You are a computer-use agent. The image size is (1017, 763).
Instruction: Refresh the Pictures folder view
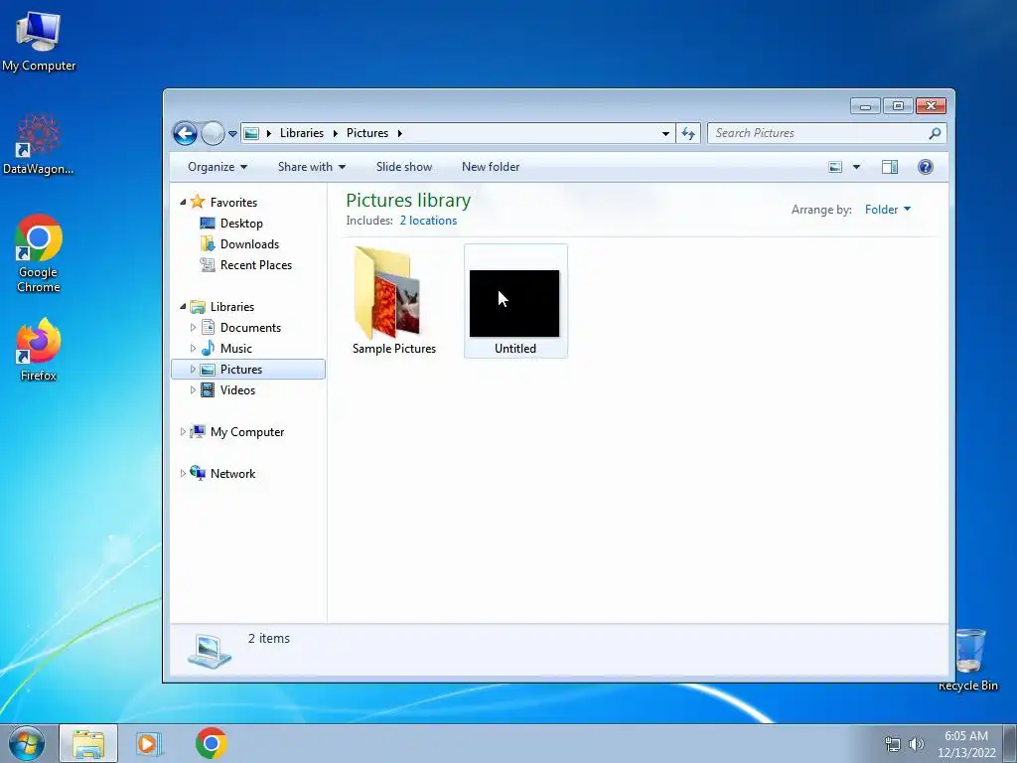[x=688, y=134]
